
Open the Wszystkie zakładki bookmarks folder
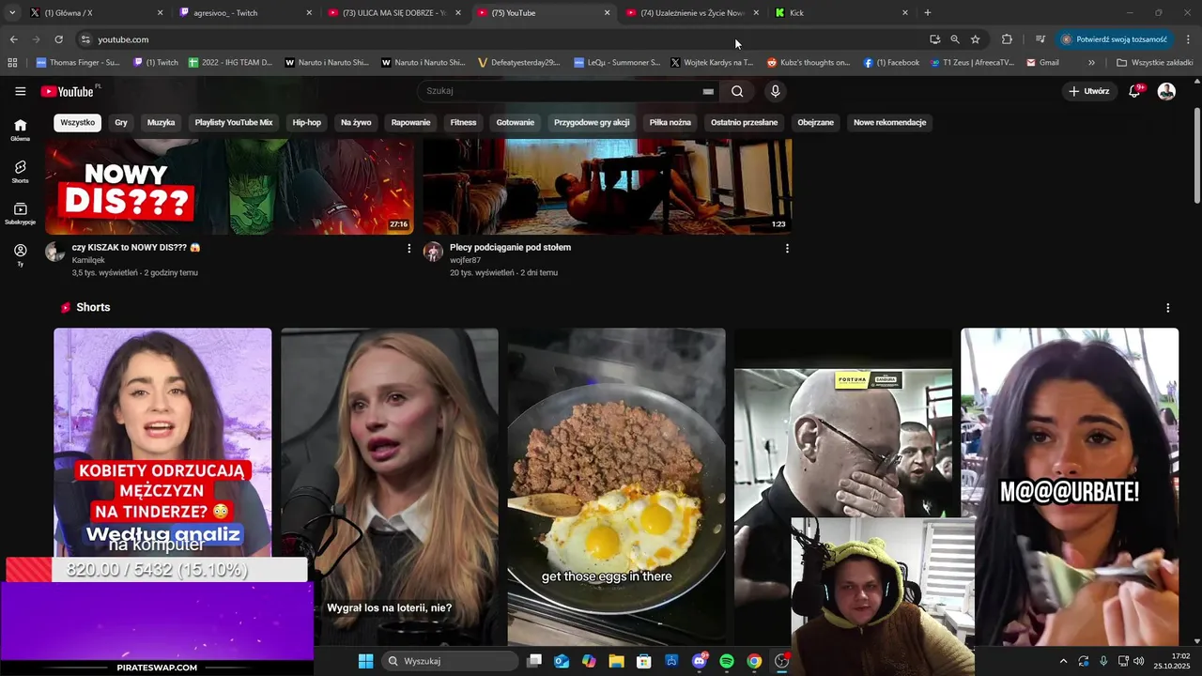(x=1154, y=63)
